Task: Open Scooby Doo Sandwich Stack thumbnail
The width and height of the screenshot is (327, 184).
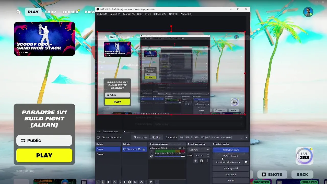Action: coord(44,39)
